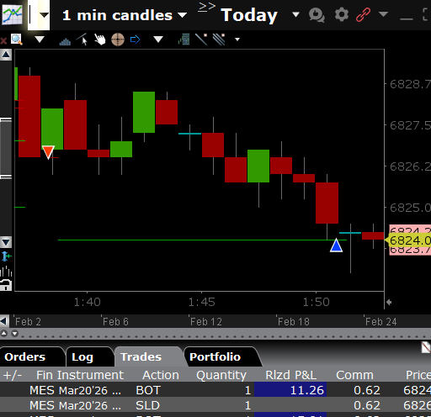Click small arrow at right end of time axis
The width and height of the screenshot is (431, 417).
click(389, 302)
